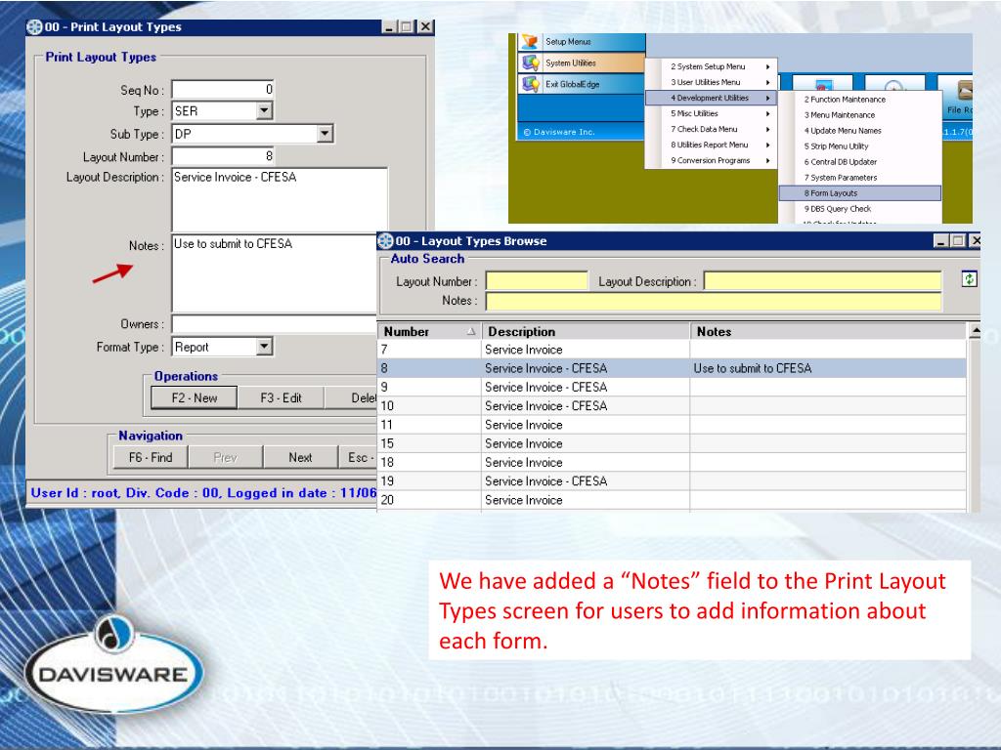Open the Sub Type dropdown showing DP
1001x750 pixels.
coord(325,134)
